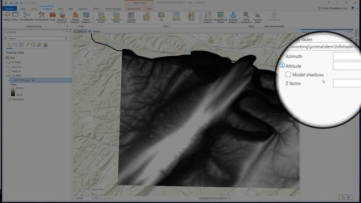This screenshot has width=361, height=203.
Task: Toggle the group layer checkbox above the highlighted raster
Action: pyautogui.click(x=10, y=76)
